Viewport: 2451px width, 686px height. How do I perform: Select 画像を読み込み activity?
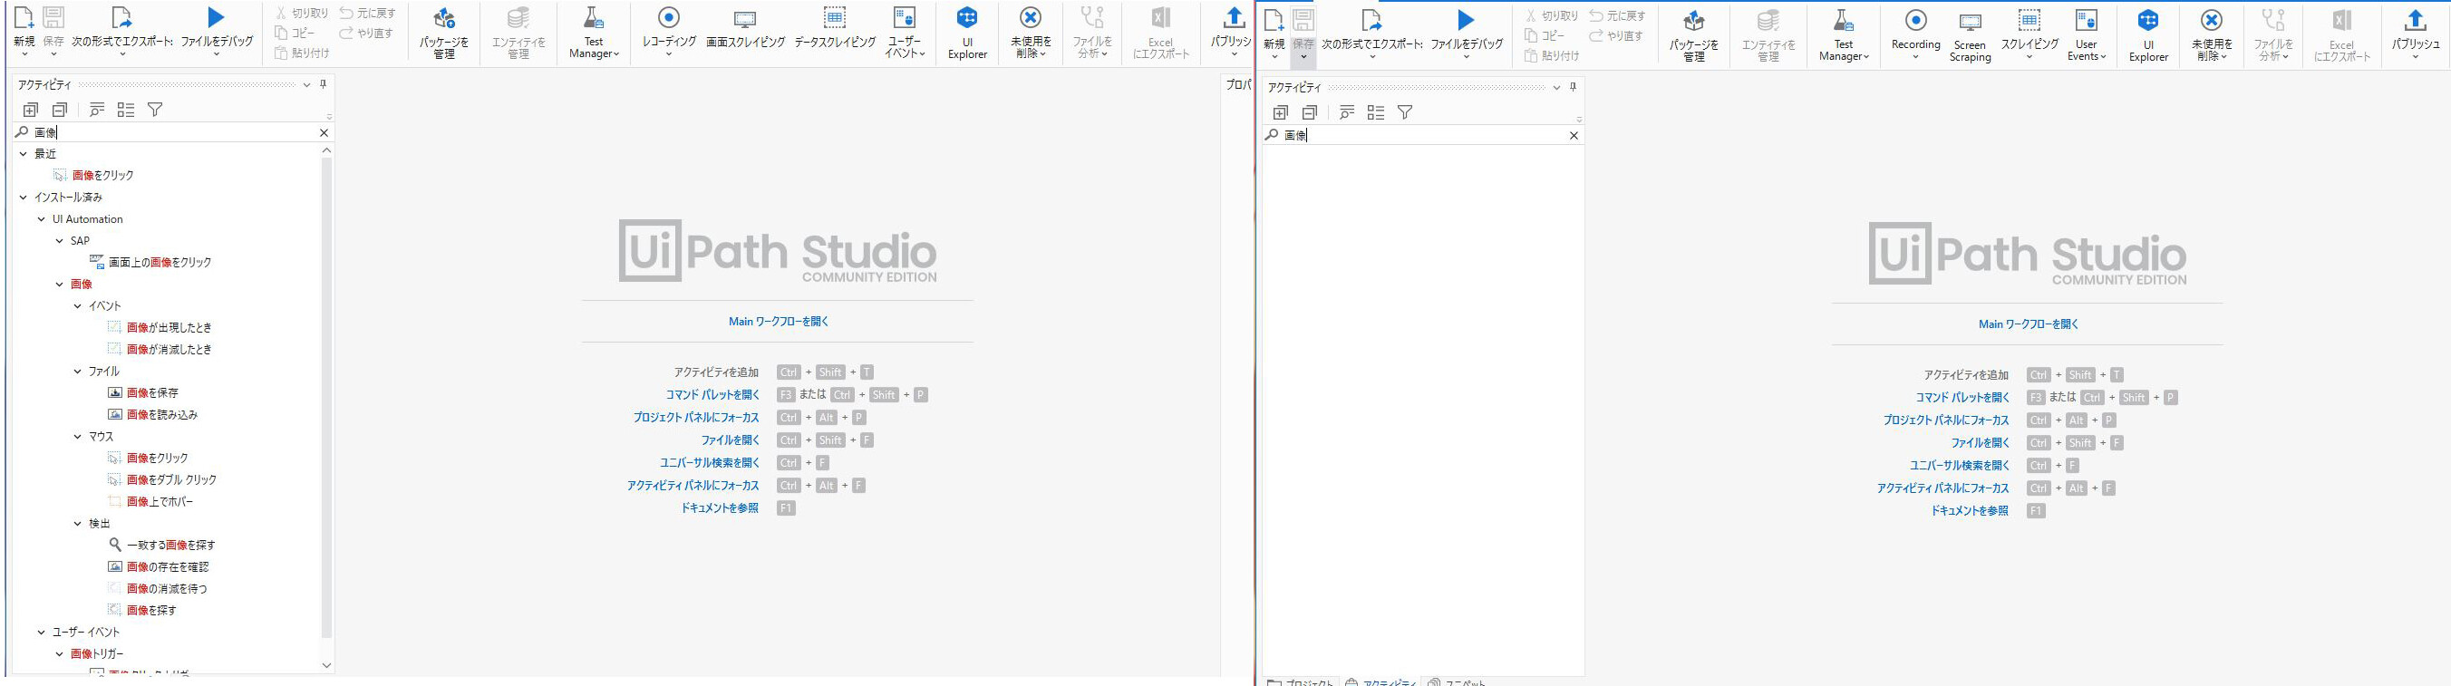pyautogui.click(x=161, y=415)
